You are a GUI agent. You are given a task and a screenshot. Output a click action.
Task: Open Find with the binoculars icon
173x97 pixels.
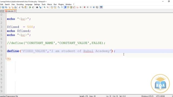[x=37, y=7]
